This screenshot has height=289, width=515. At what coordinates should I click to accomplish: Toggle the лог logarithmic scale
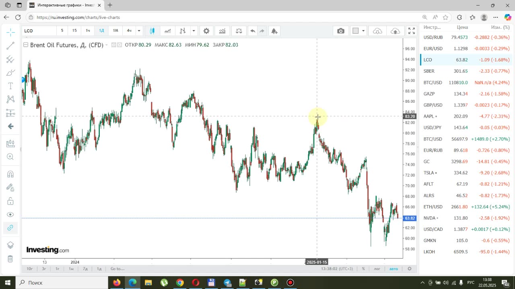tap(377, 269)
